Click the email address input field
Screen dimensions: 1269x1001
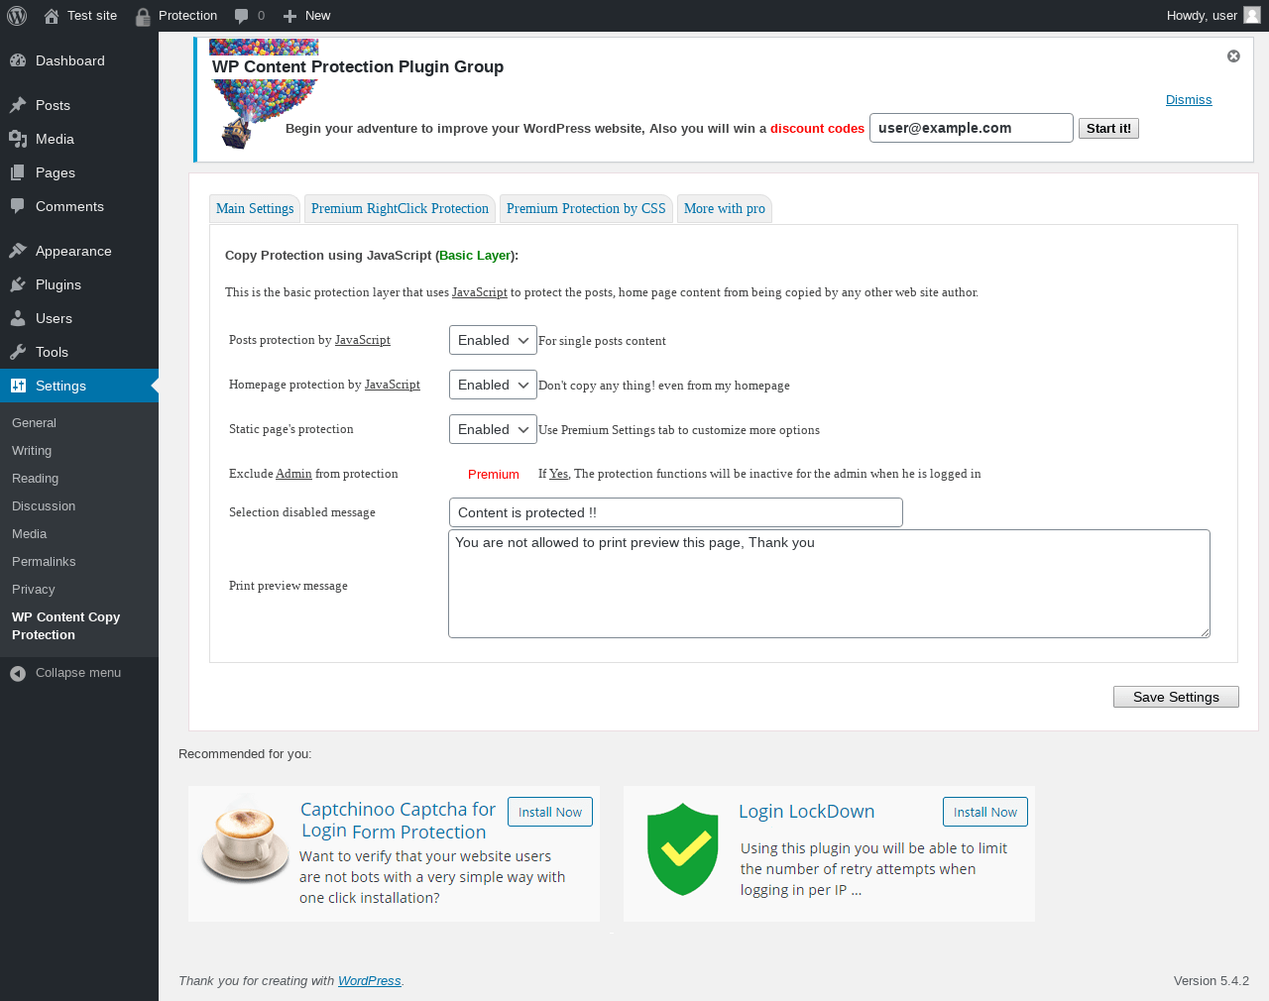click(x=972, y=128)
